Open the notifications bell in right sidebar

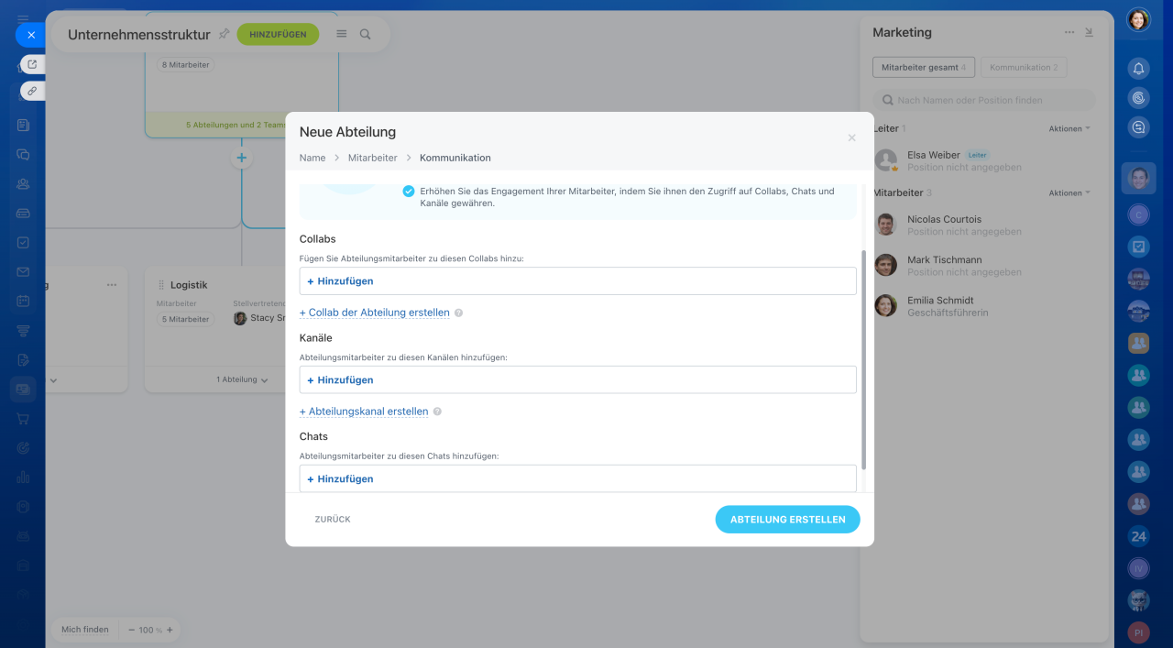coord(1138,69)
